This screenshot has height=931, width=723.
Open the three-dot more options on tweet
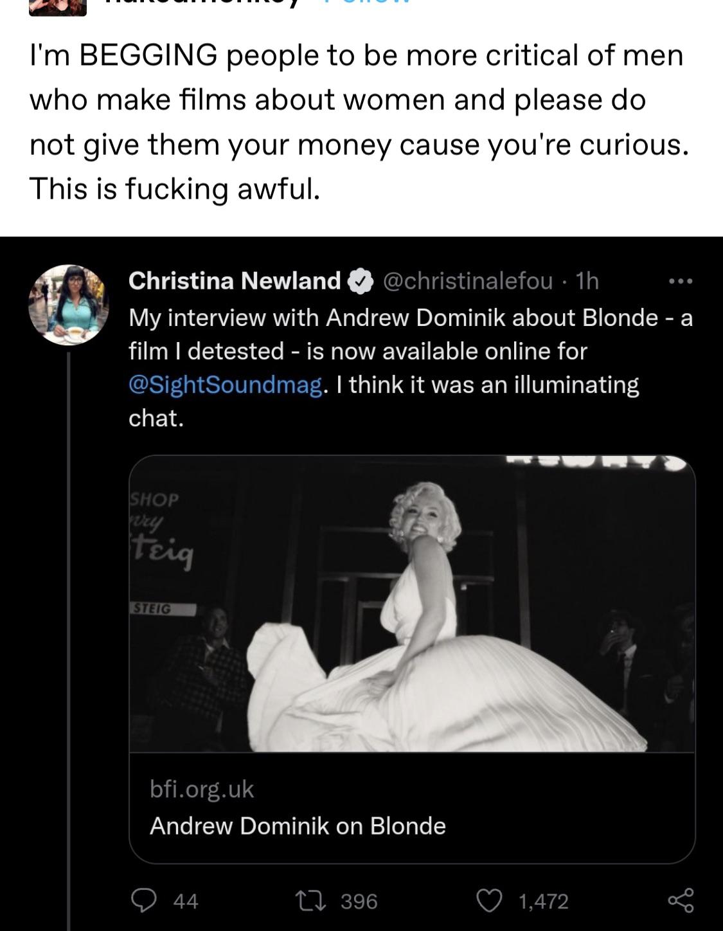pos(681,281)
